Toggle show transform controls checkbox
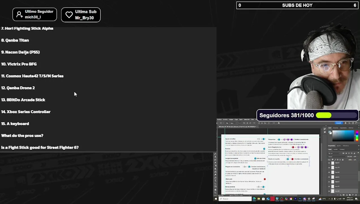This screenshot has height=204, width=360. coord(239,123)
